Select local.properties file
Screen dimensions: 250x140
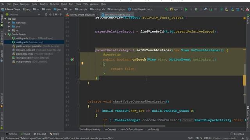coord(30,61)
